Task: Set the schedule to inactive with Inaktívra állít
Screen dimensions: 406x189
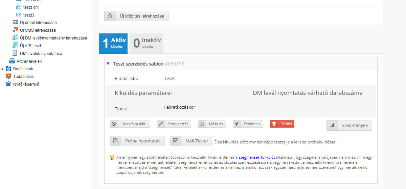Action: click(x=130, y=124)
